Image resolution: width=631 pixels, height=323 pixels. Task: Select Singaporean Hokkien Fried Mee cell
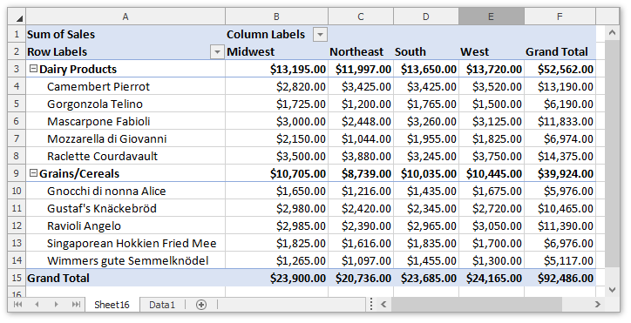pos(126,243)
